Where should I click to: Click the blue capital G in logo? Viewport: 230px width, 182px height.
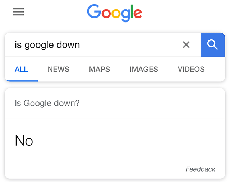(x=93, y=12)
